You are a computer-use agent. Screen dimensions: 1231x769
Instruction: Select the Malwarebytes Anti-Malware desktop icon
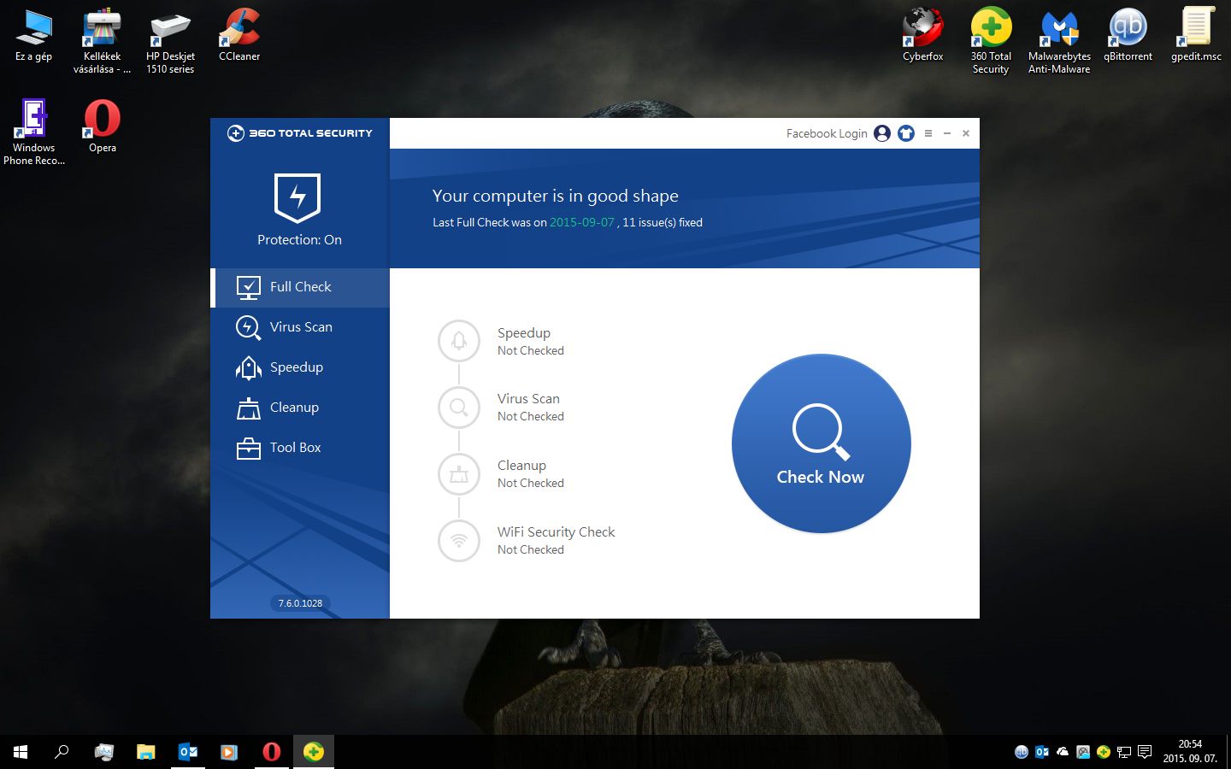tap(1059, 42)
